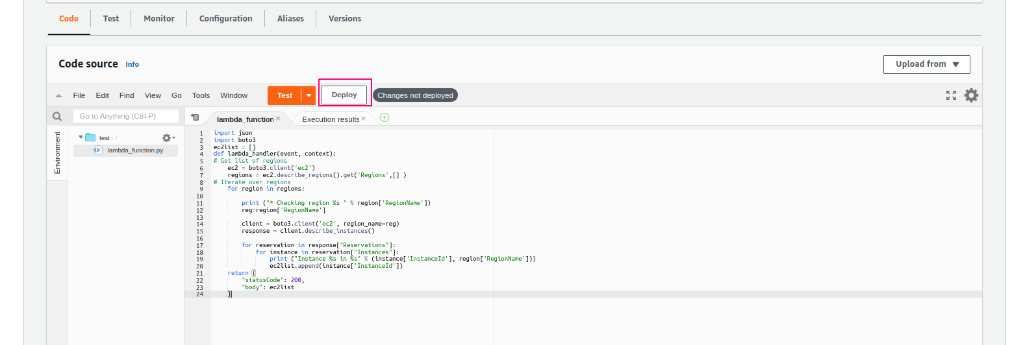The height and width of the screenshot is (345, 1010).
Task: Collapse the test folder tree arrow
Action: (x=81, y=137)
